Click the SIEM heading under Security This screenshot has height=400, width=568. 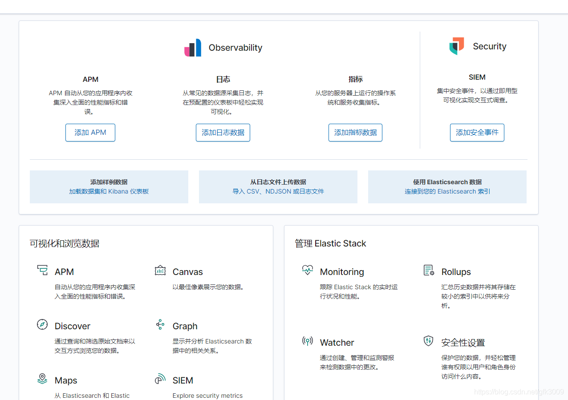[477, 77]
